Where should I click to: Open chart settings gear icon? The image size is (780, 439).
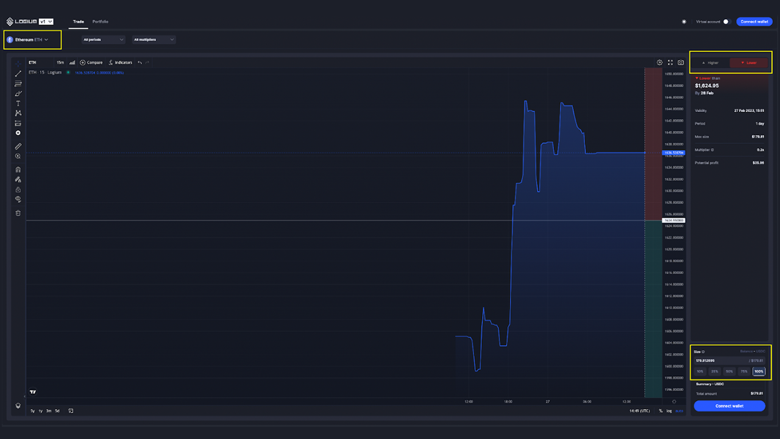tap(659, 62)
